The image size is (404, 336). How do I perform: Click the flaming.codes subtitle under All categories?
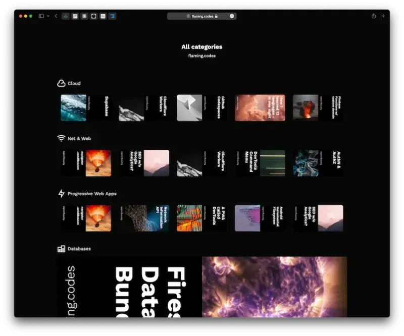[201, 55]
